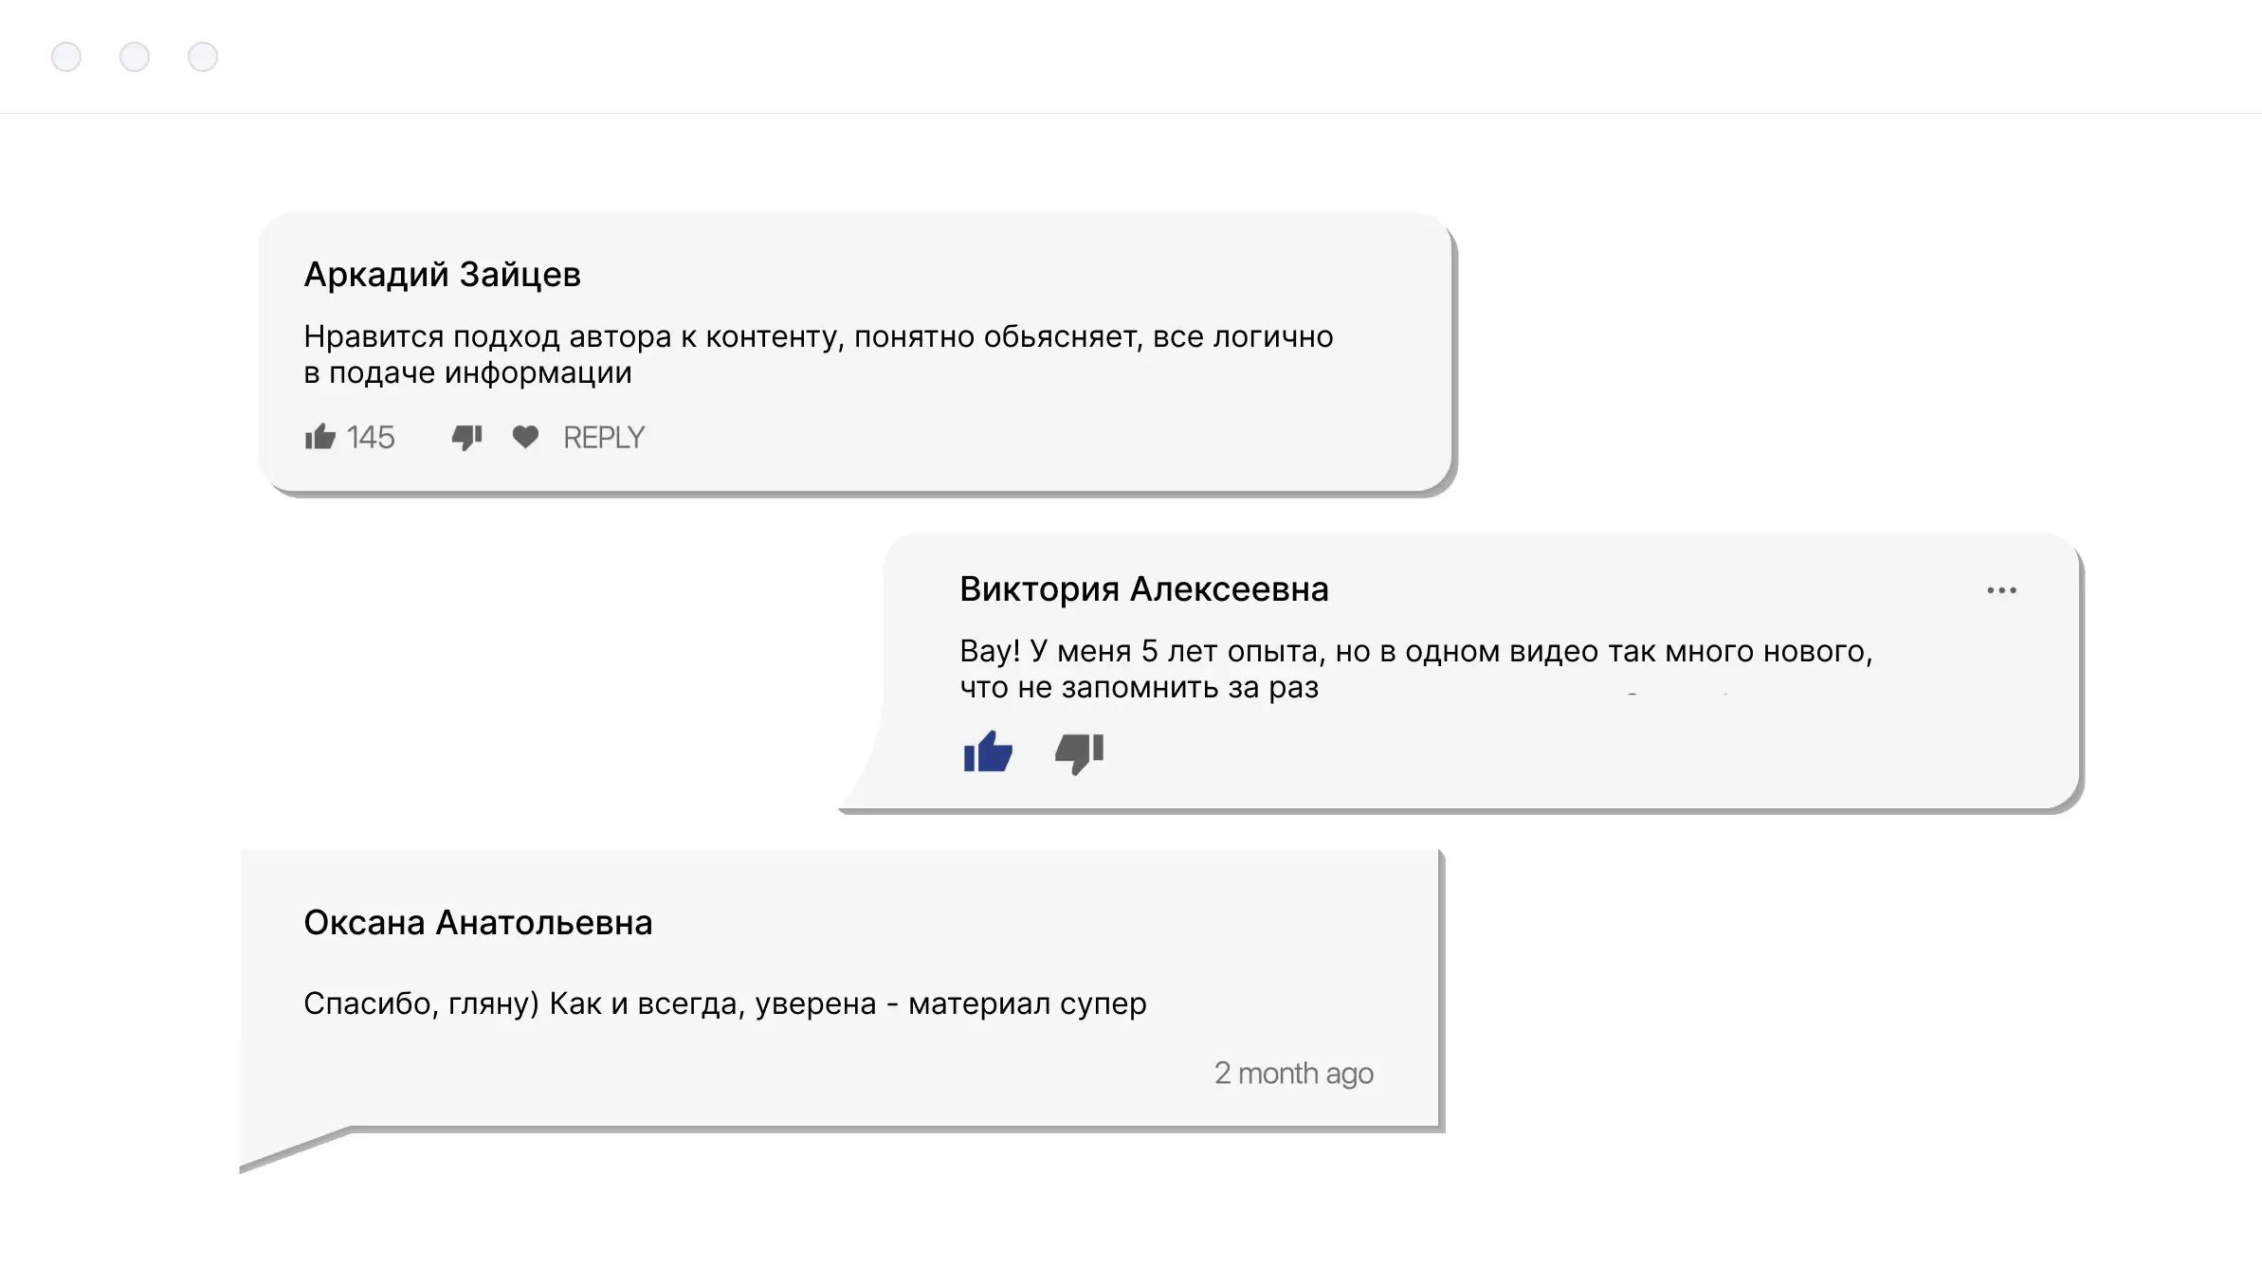Click REPLY under Аркадий Зайцев's comment

[x=604, y=438]
